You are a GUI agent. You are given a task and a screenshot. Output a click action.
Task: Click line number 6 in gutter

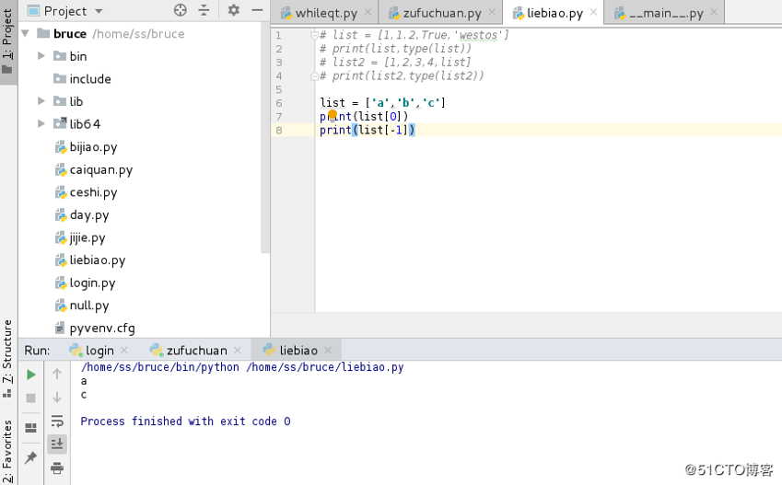click(279, 103)
